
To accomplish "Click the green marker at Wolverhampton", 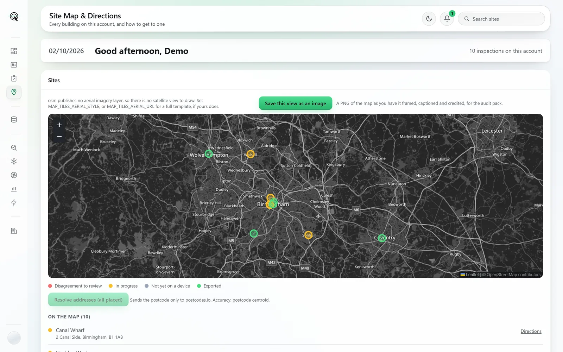I will click(209, 154).
